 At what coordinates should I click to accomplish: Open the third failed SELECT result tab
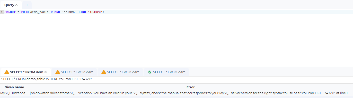click(120, 72)
